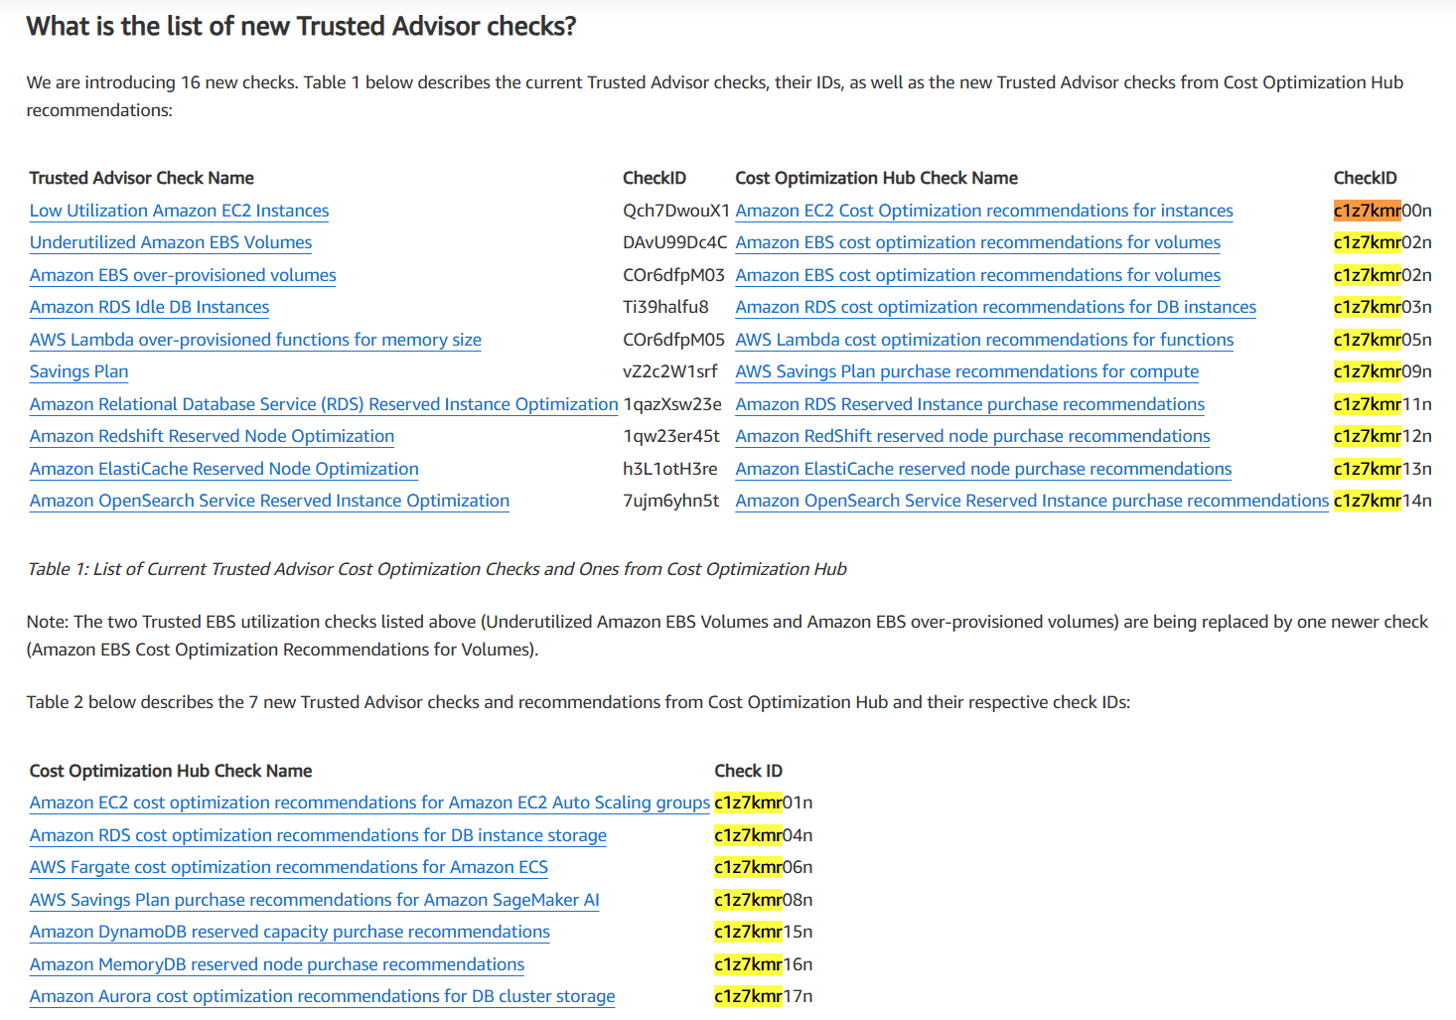Open Amazon DynamoDB reserved capacity purchase recommendations

(290, 932)
